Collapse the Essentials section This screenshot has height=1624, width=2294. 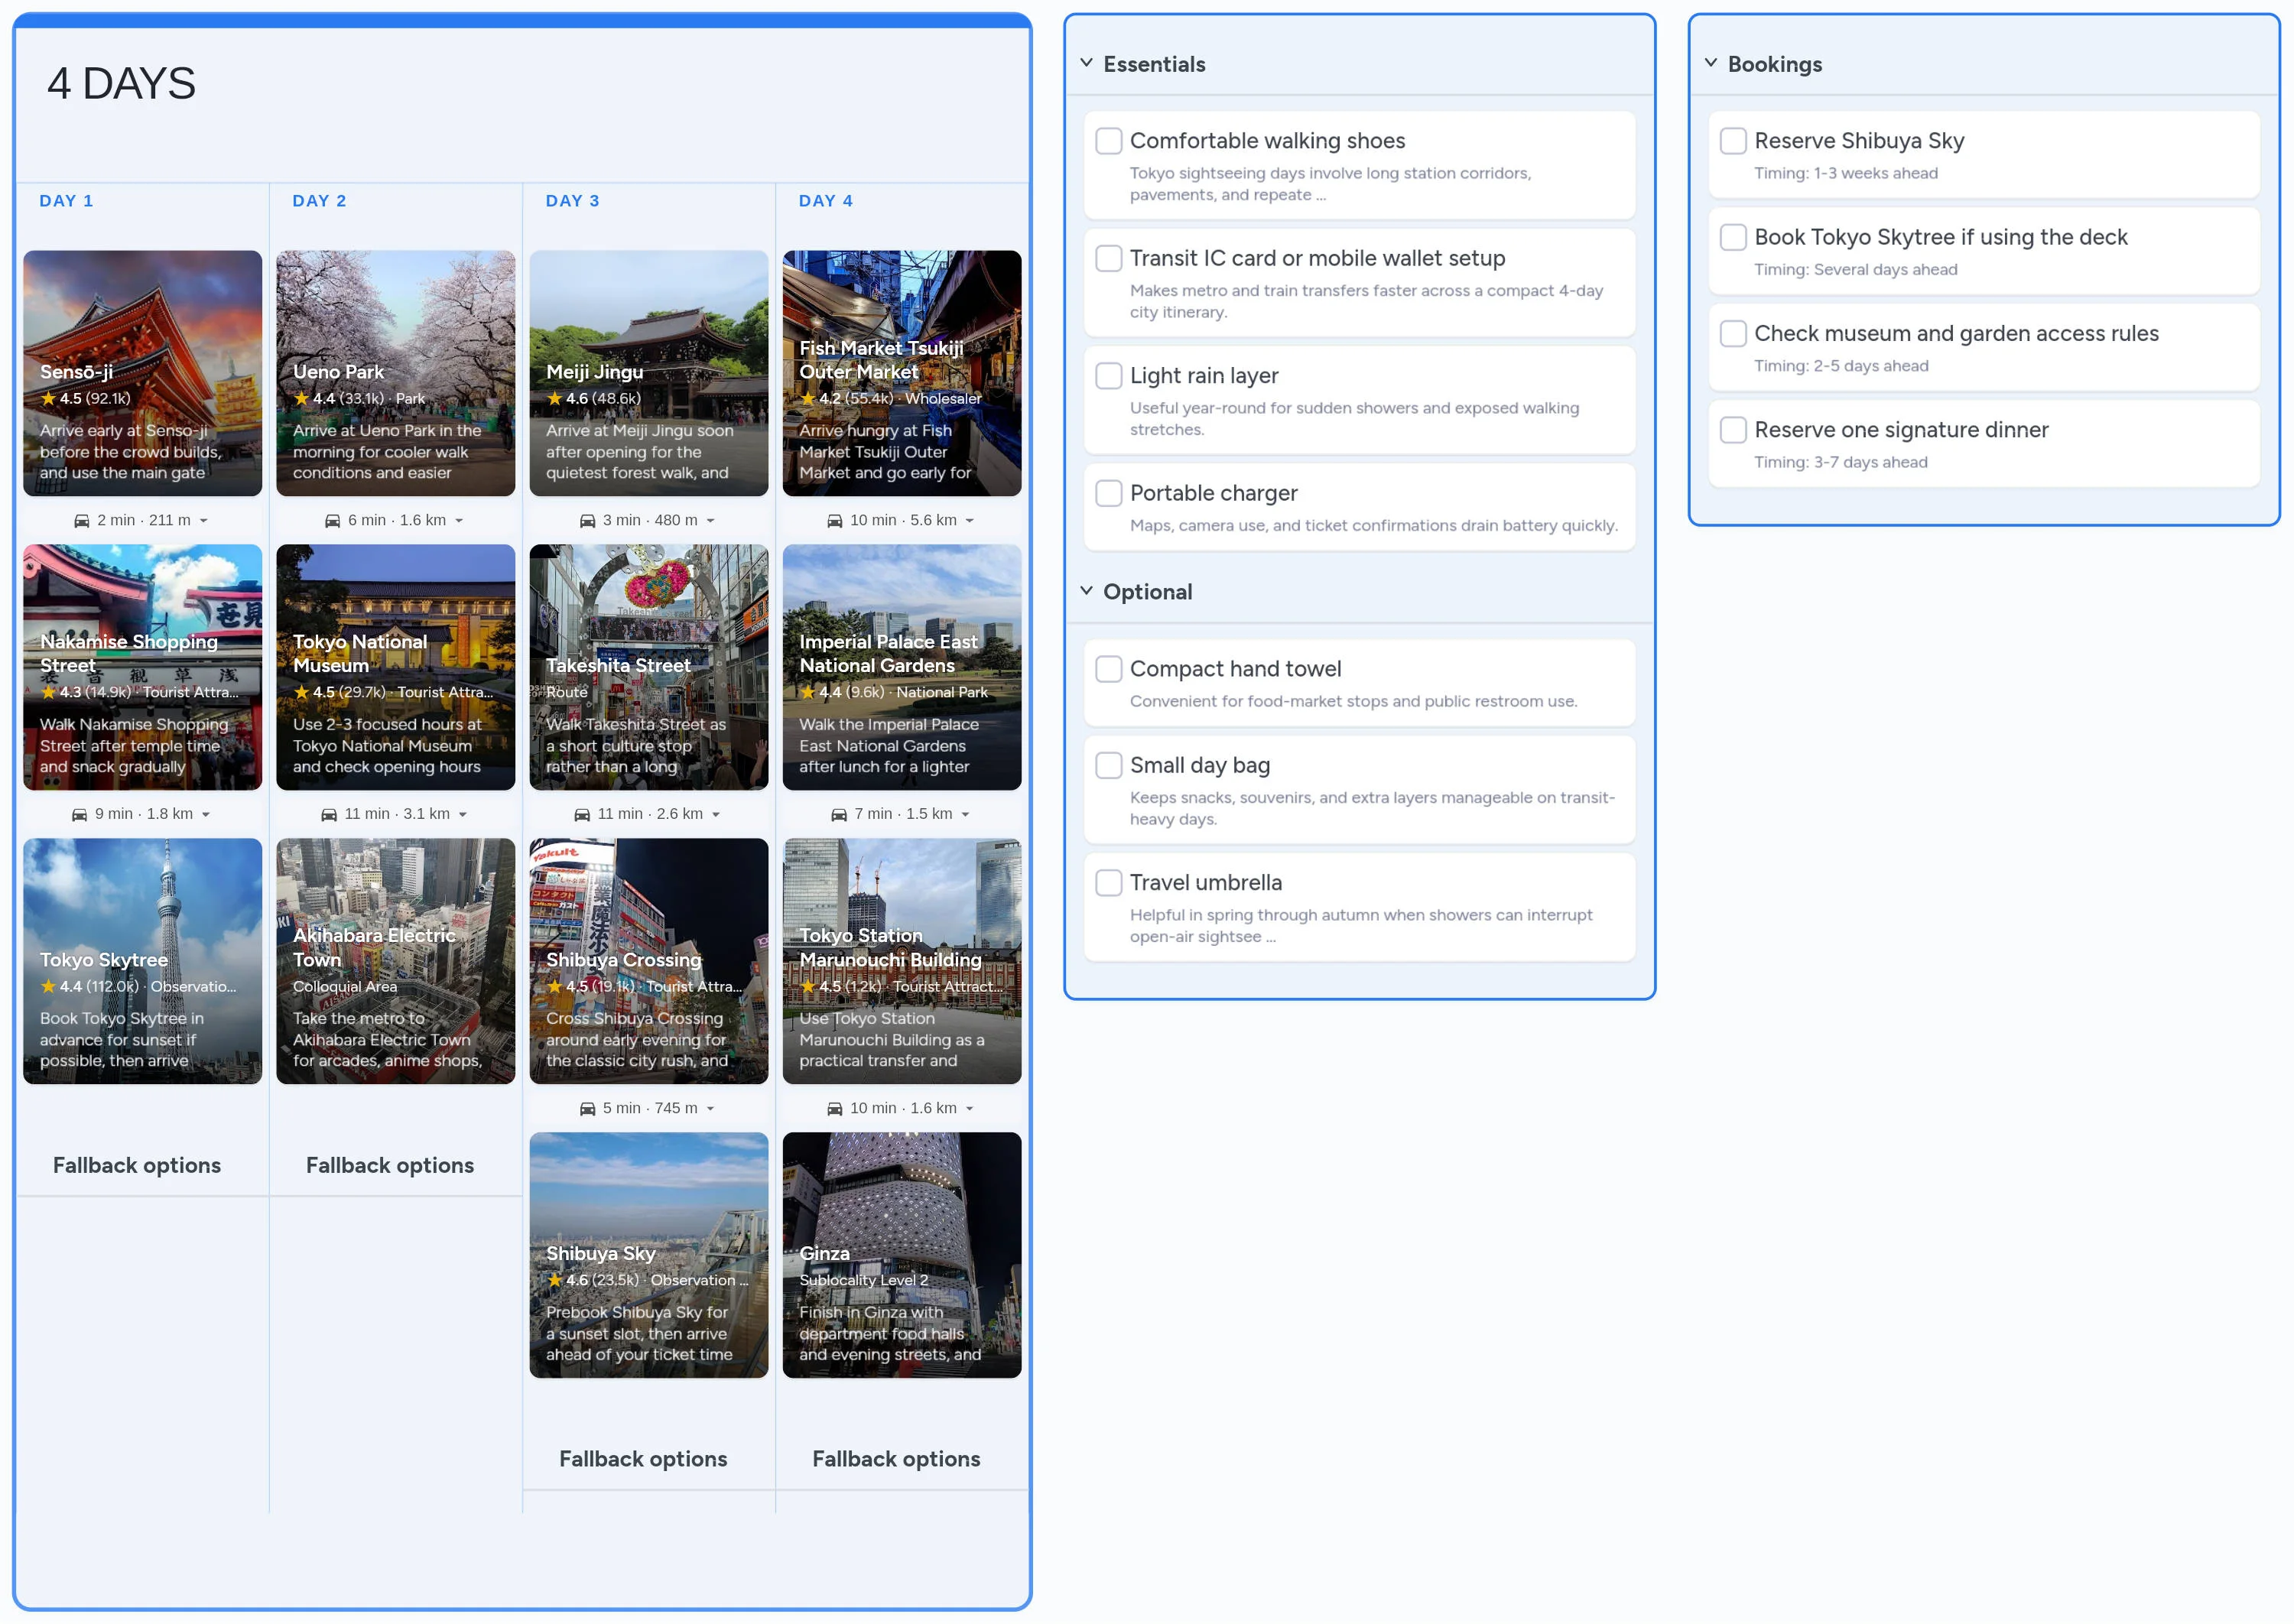1086,62
